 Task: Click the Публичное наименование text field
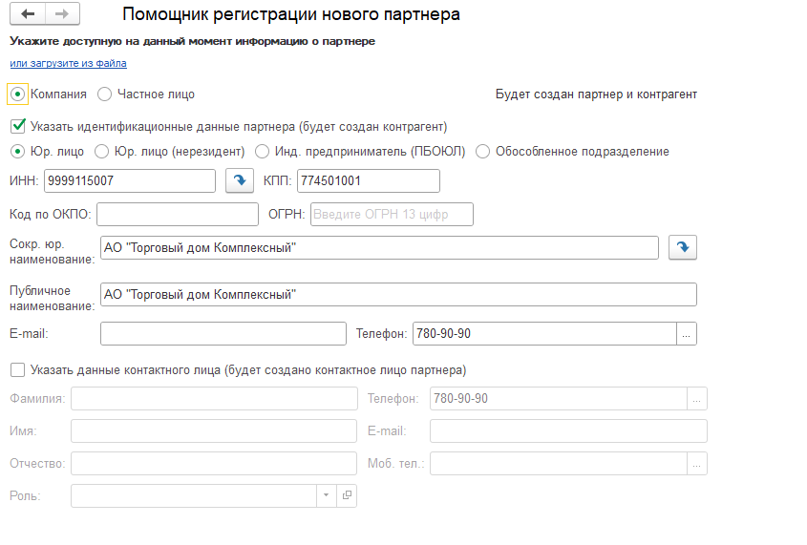pyautogui.click(x=397, y=294)
